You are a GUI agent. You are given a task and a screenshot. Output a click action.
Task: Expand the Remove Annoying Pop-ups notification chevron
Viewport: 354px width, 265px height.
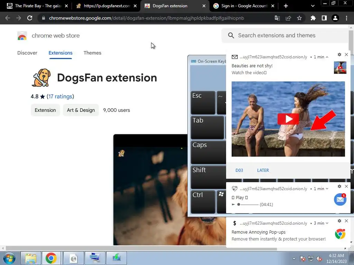pos(327,223)
